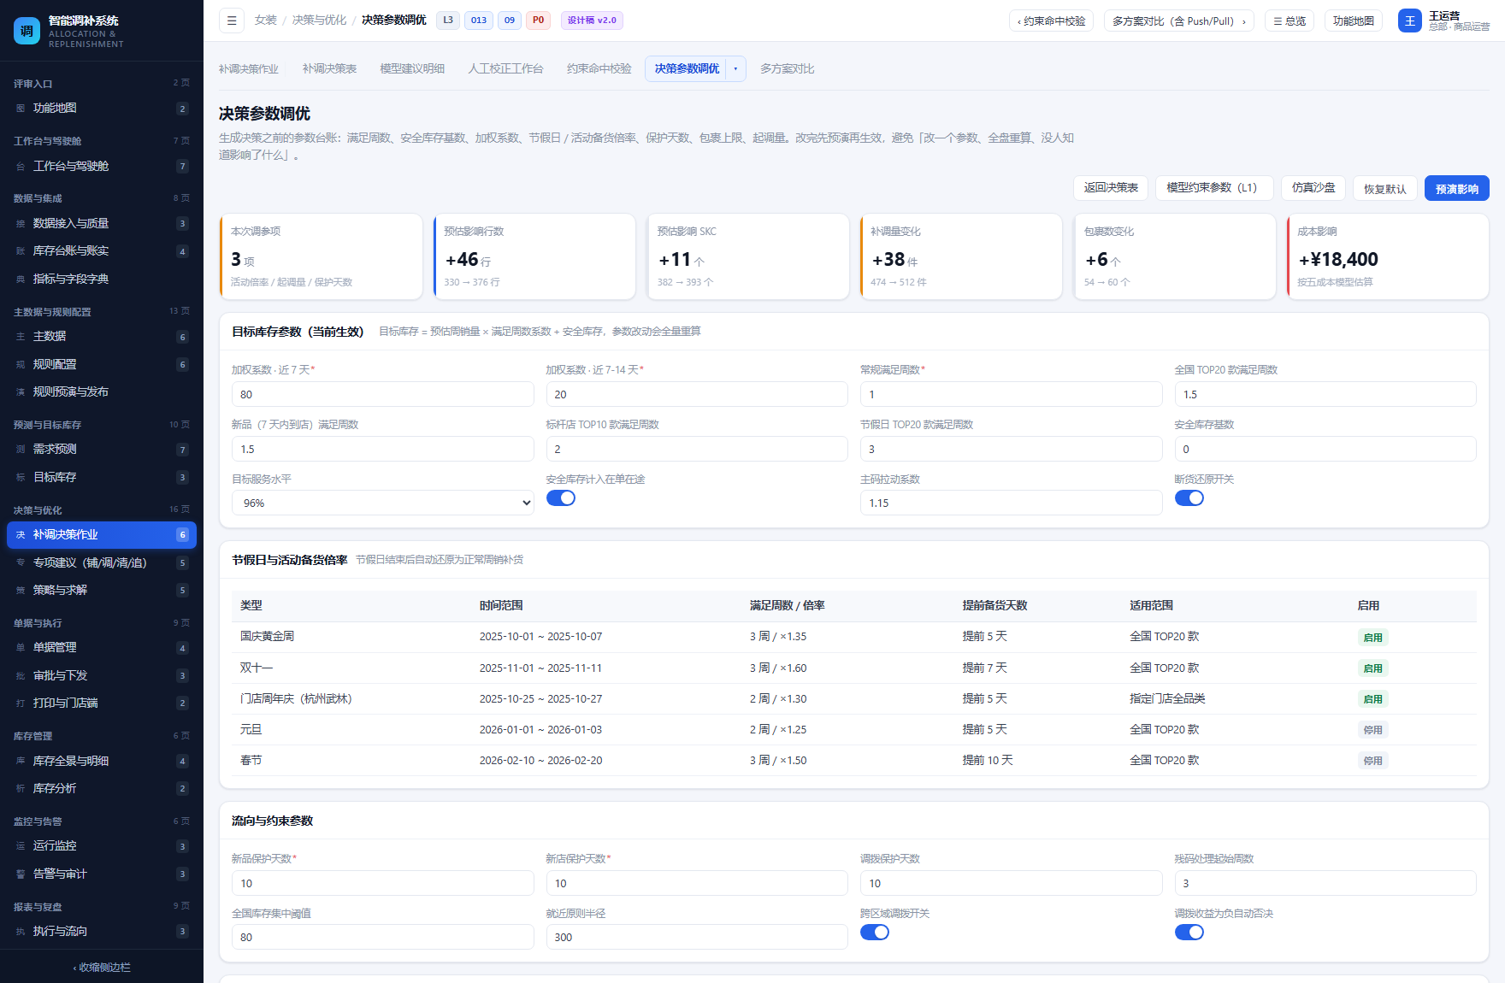
Task: Go to 约束命中校验 previous-page link
Action: click(x=1051, y=21)
